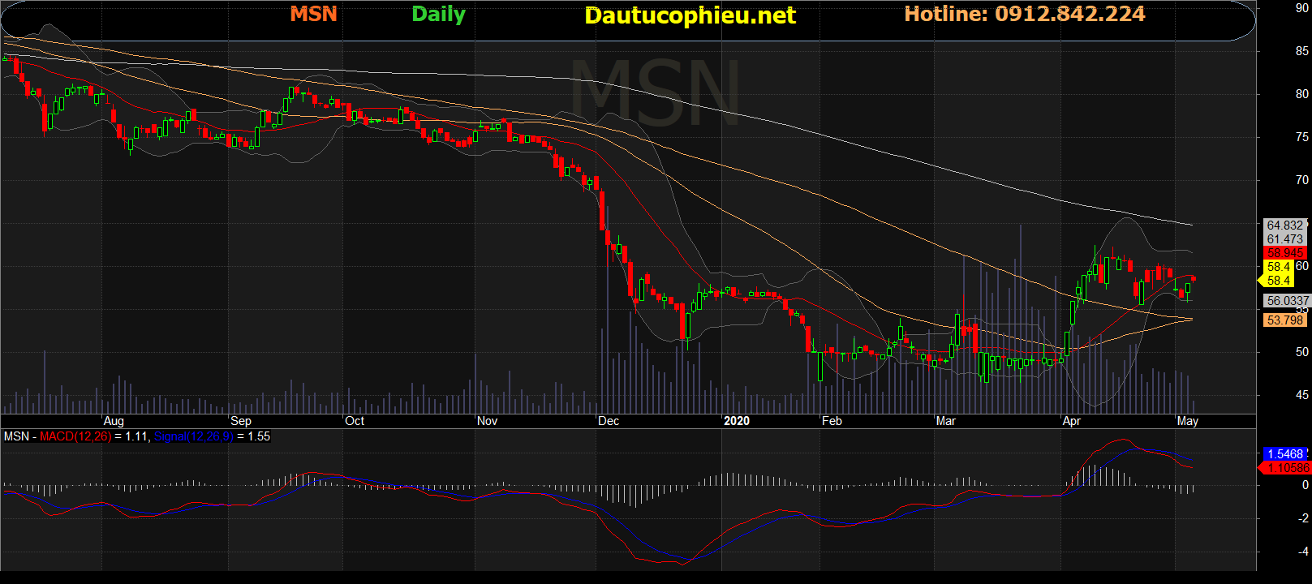Click the large MSN watermark on the chart

pos(656,93)
